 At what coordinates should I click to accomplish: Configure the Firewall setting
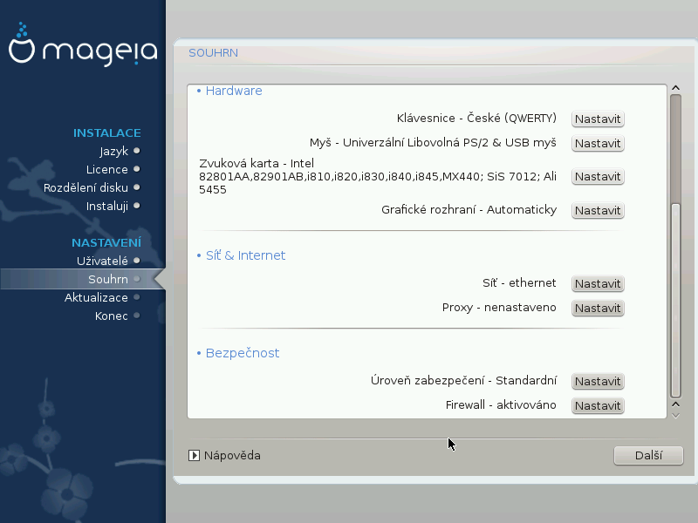(598, 406)
